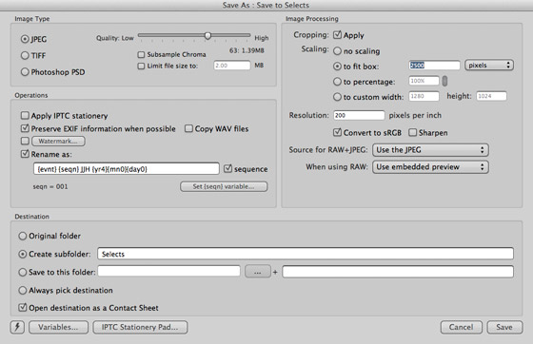
Task: Open the IPTC Stationery Pad button
Action: [x=140, y=327]
